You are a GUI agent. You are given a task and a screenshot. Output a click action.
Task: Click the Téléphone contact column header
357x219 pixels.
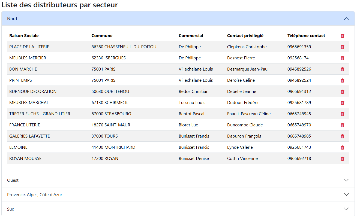[x=306, y=35]
